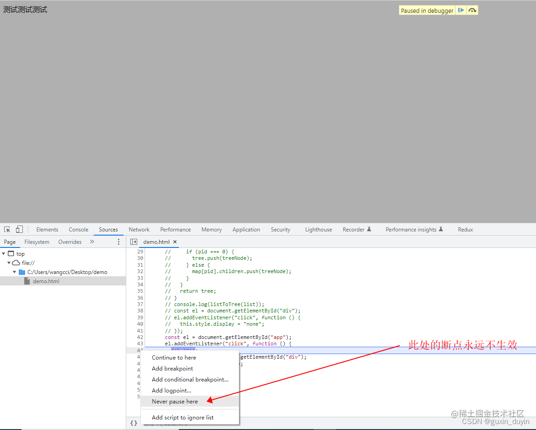The image size is (536, 430).
Task: Click commented line map[pid].children.push(treeNode);
Action: click(228, 271)
